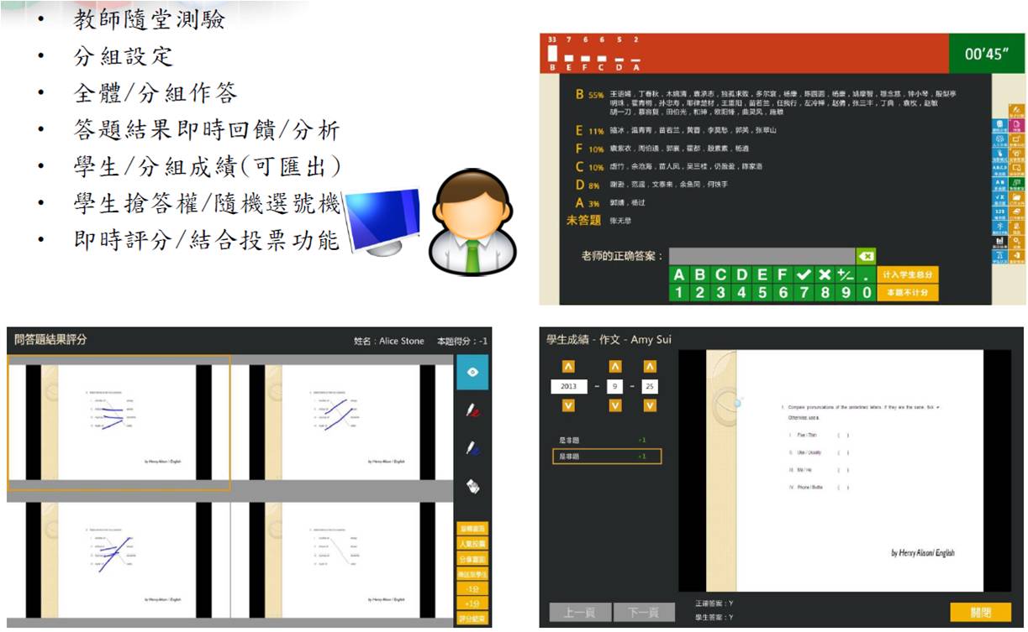Screen dimensions: 1028x632
Task: Click the 關閉 button in student score window
Action: (980, 613)
